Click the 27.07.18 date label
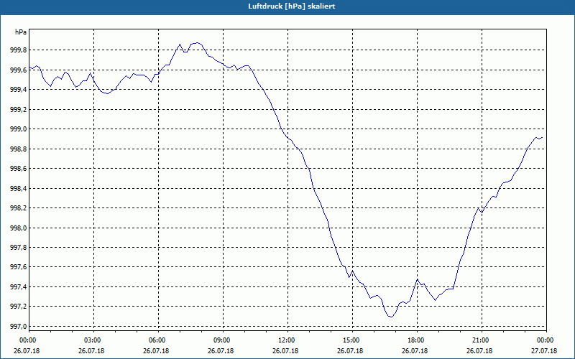Image resolution: width=575 pixels, height=359 pixels. 544,351
